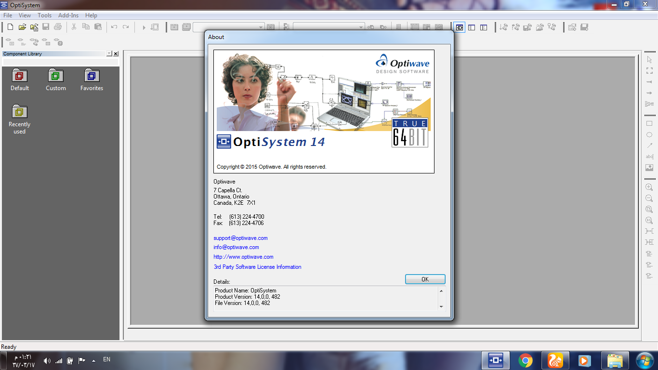This screenshot has height=370, width=658.
Task: Open the Recently used folder
Action: (20, 119)
